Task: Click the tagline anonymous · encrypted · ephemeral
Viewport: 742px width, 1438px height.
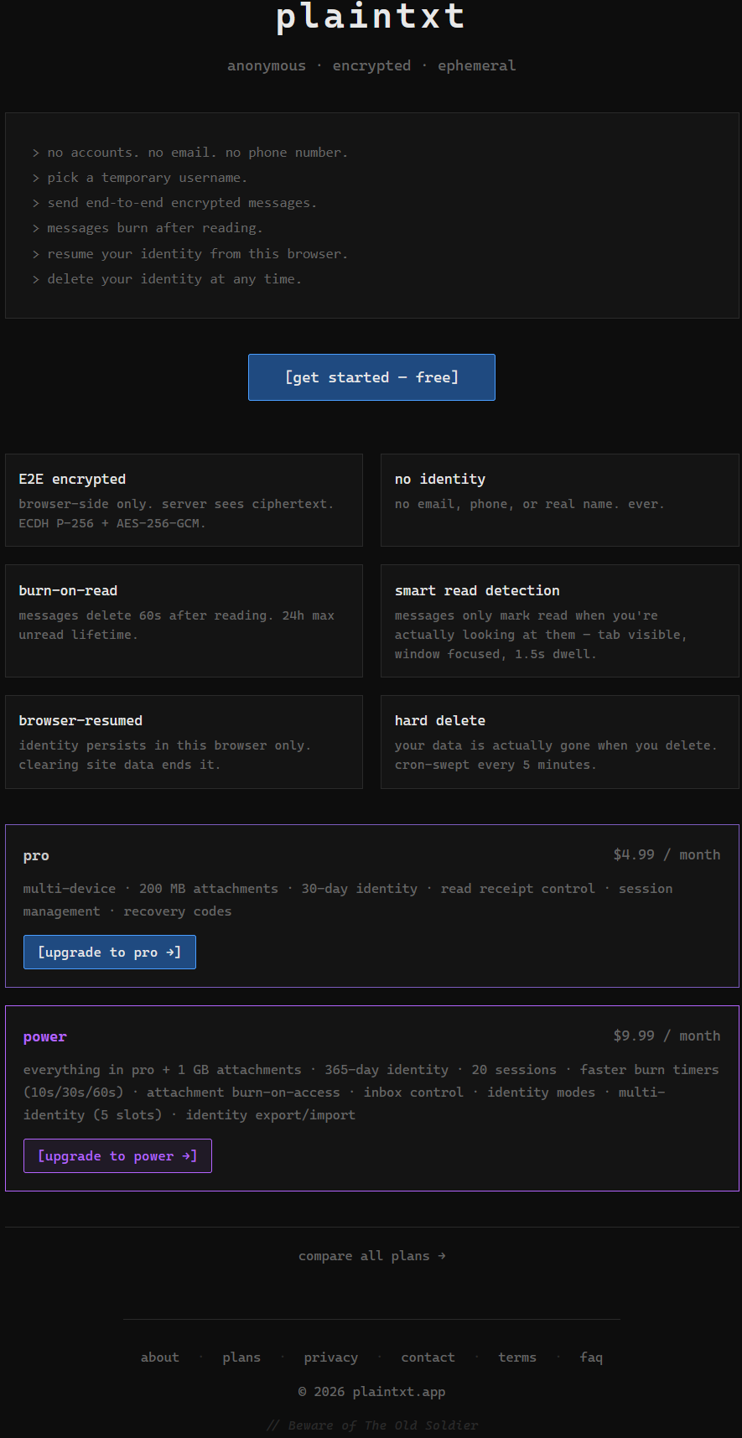Action: coord(371,65)
